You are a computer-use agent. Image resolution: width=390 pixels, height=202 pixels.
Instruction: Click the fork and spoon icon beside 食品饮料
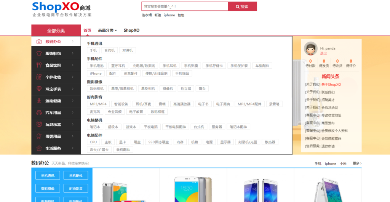tap(39, 65)
